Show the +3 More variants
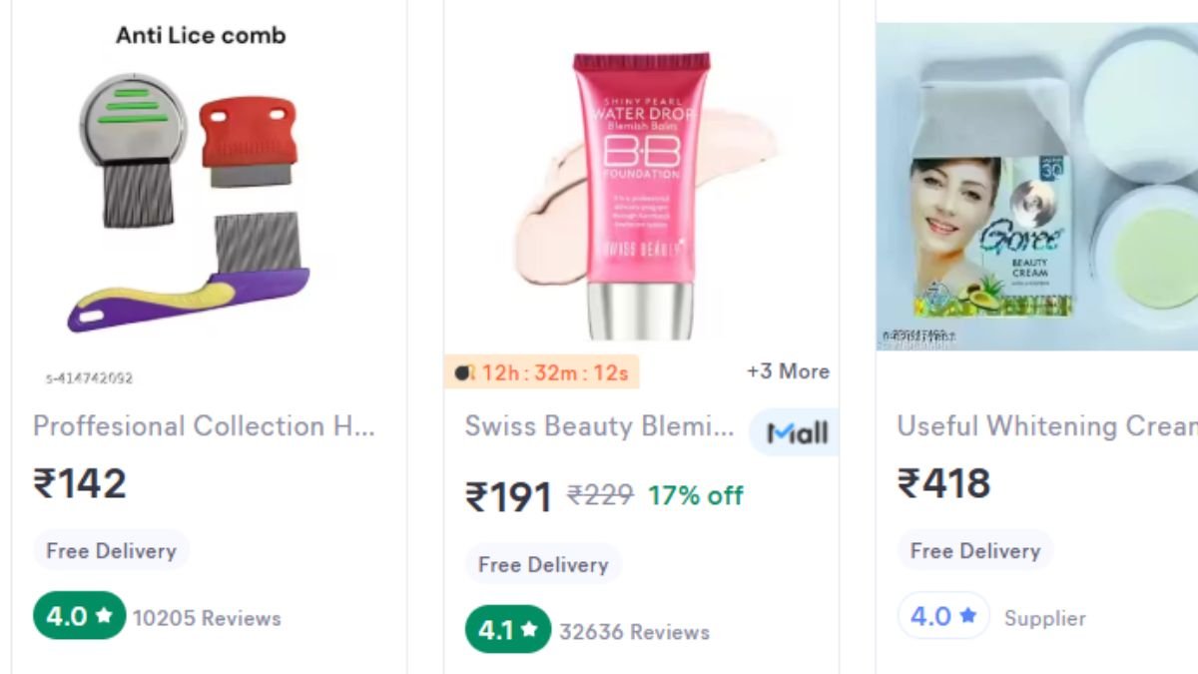Viewport: 1198px width, 674px height. click(788, 371)
